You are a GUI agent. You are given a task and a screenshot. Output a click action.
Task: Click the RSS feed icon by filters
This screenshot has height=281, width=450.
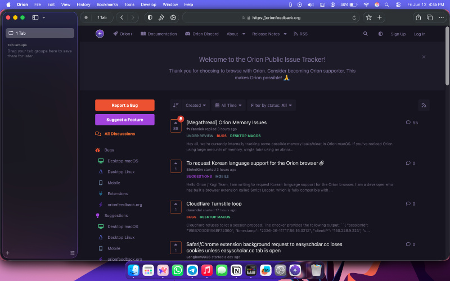pos(424,105)
